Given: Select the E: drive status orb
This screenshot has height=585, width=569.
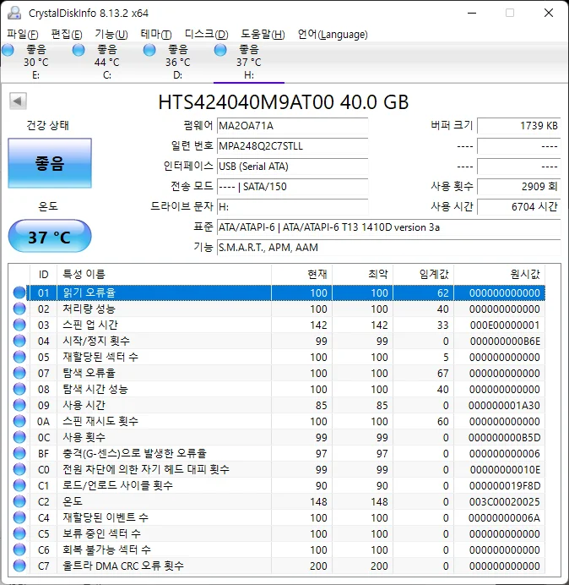Looking at the screenshot, I should pyautogui.click(x=8, y=50).
